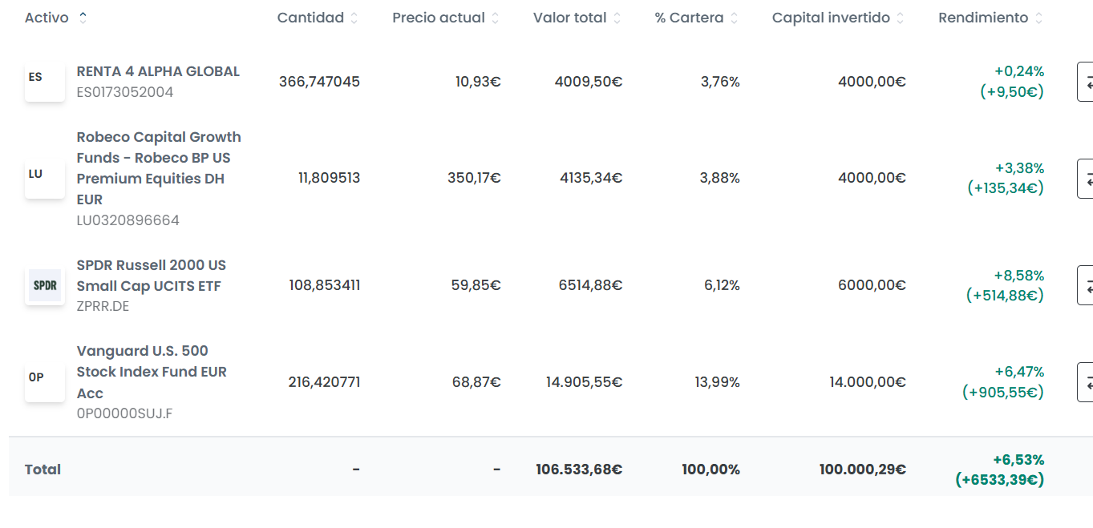Sort by Capital invertido column

coord(901,18)
